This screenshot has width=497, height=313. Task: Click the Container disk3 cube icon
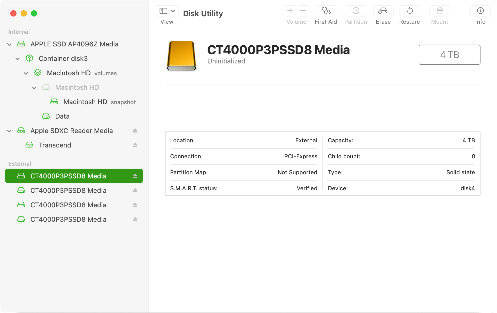click(x=29, y=58)
